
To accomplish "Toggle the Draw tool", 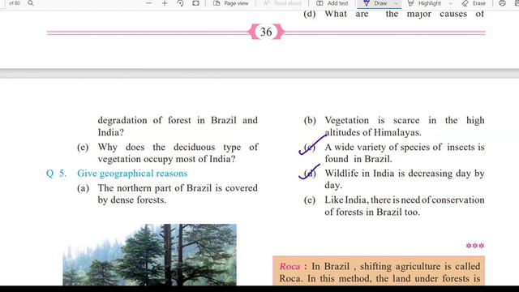I will pyautogui.click(x=375, y=3).
